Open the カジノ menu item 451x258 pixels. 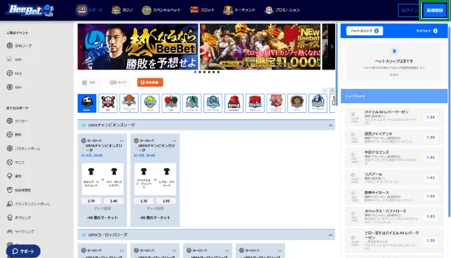(122, 10)
